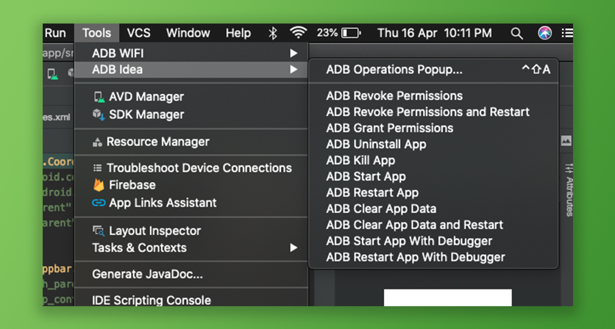615x329 pixels.
Task: Open Resource Manager menu item
Action: [x=191, y=142]
